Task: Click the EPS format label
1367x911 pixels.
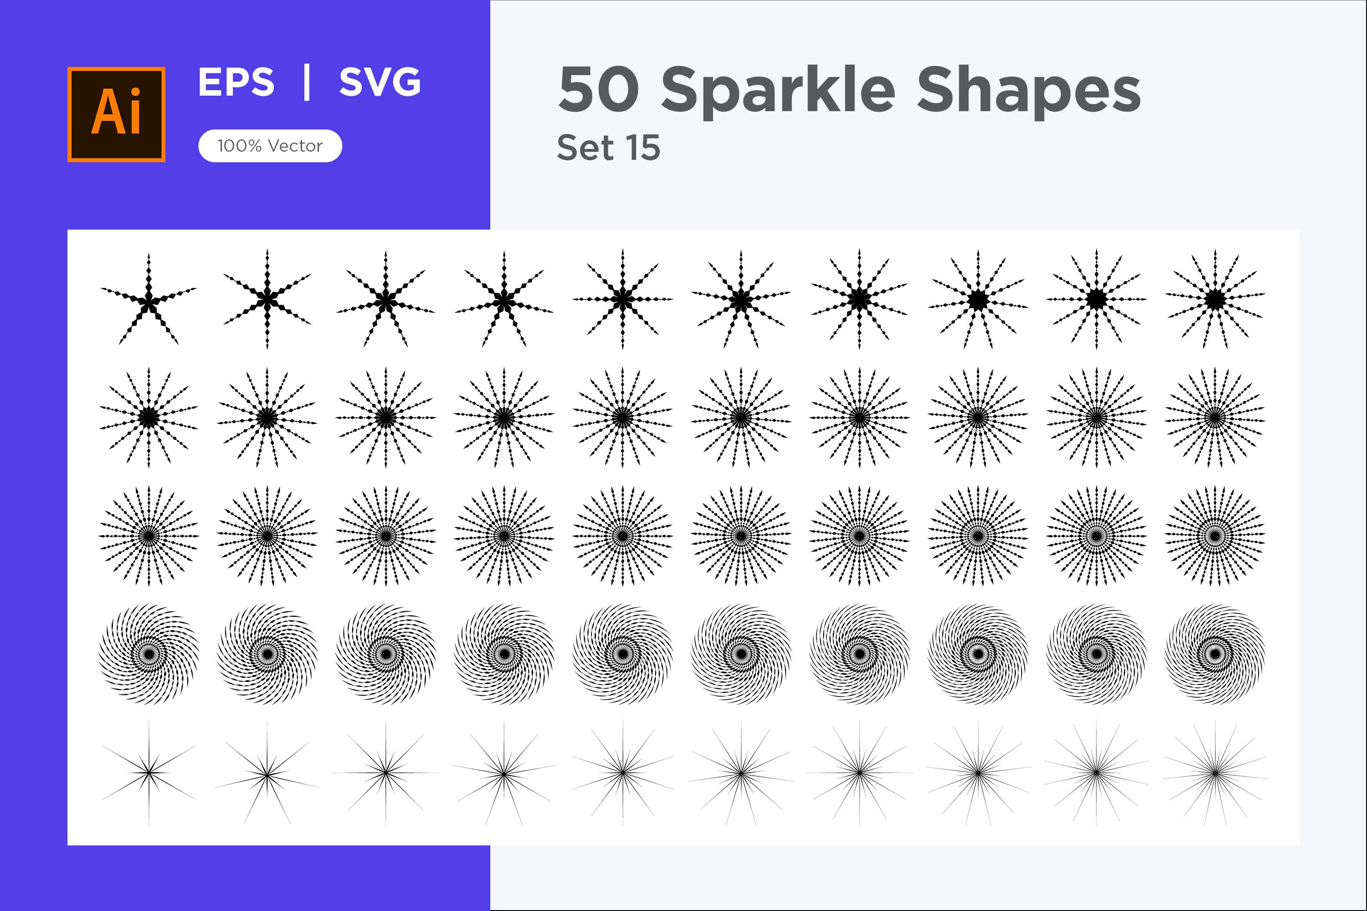Action: [x=236, y=82]
